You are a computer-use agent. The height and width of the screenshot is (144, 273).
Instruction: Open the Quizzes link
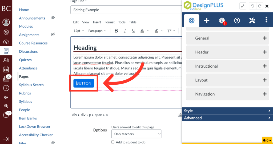[25, 60]
